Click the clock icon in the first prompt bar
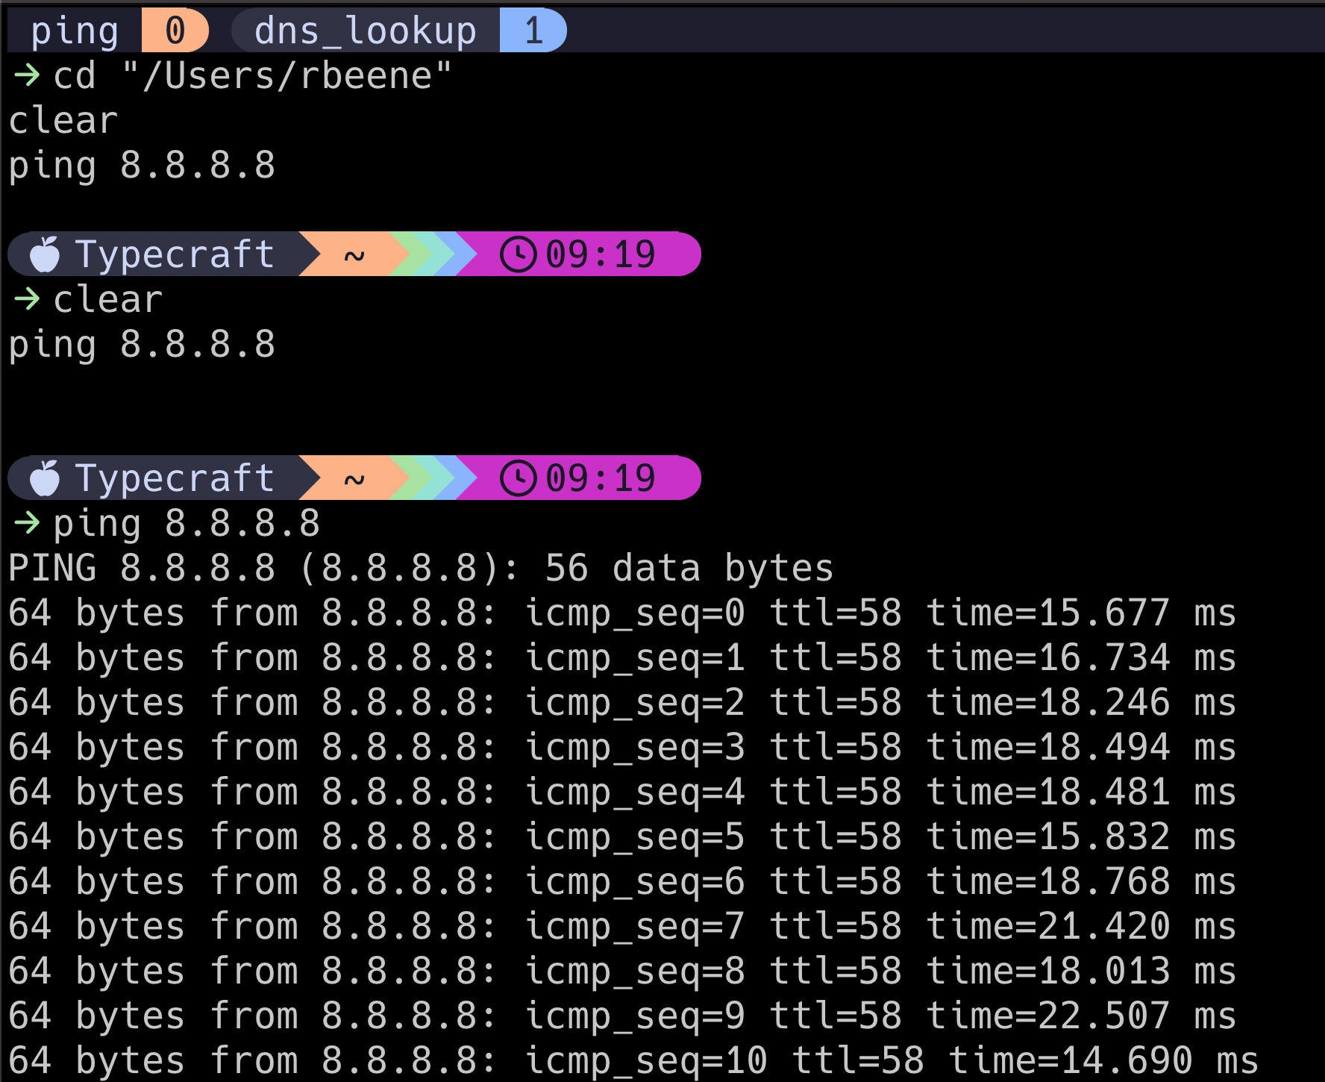The width and height of the screenshot is (1325, 1082). 518,254
